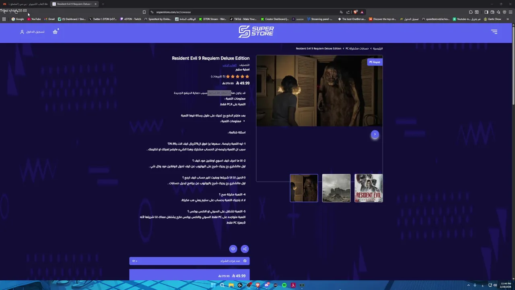Click the 'اصلية ستيم' text
This screenshot has height=290, width=515.
click(x=243, y=70)
